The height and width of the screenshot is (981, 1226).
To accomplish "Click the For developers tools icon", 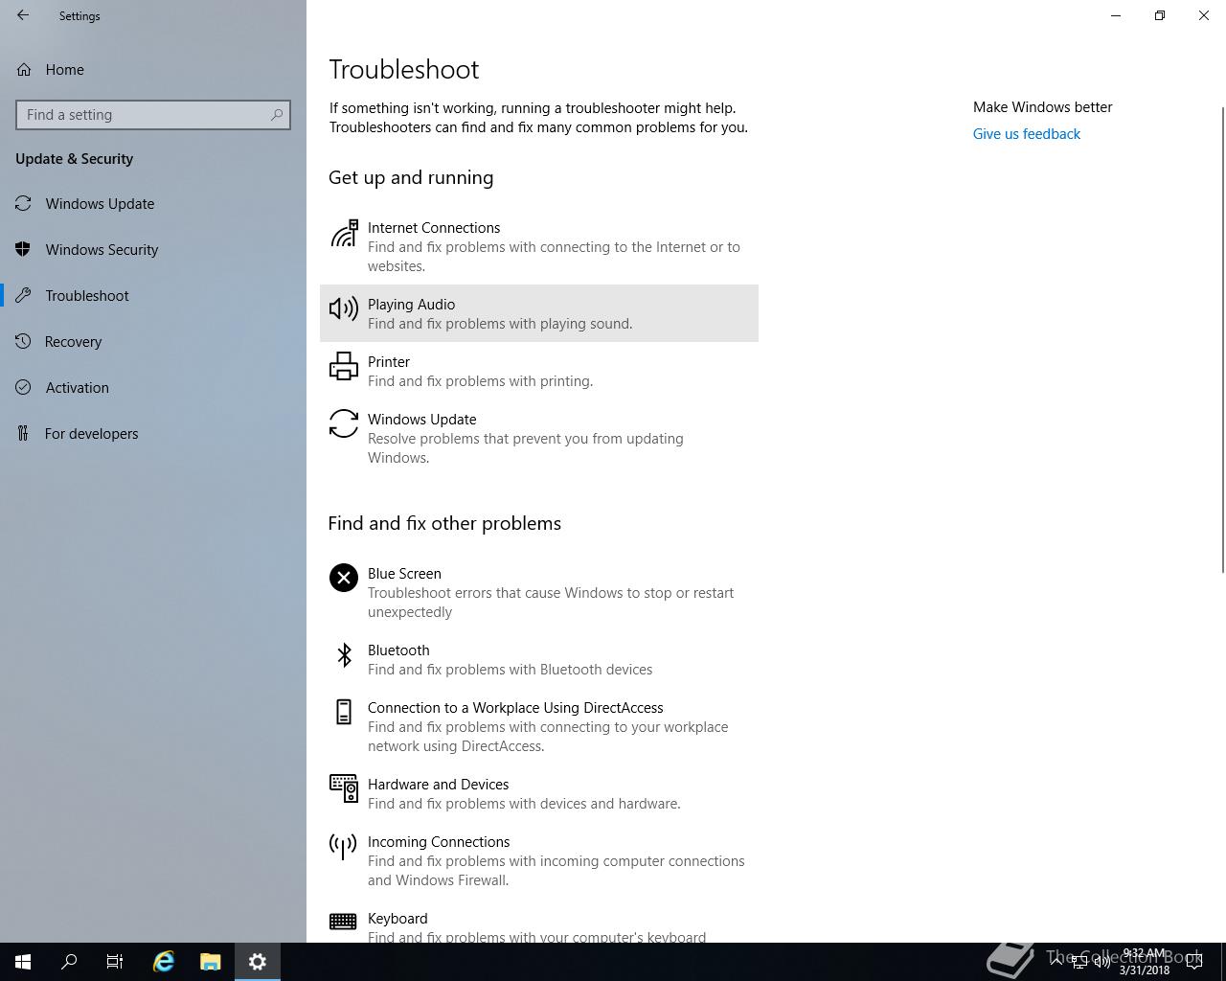I will pyautogui.click(x=24, y=433).
